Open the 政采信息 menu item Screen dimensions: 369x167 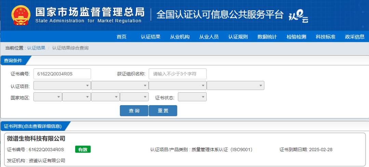tap(355, 37)
